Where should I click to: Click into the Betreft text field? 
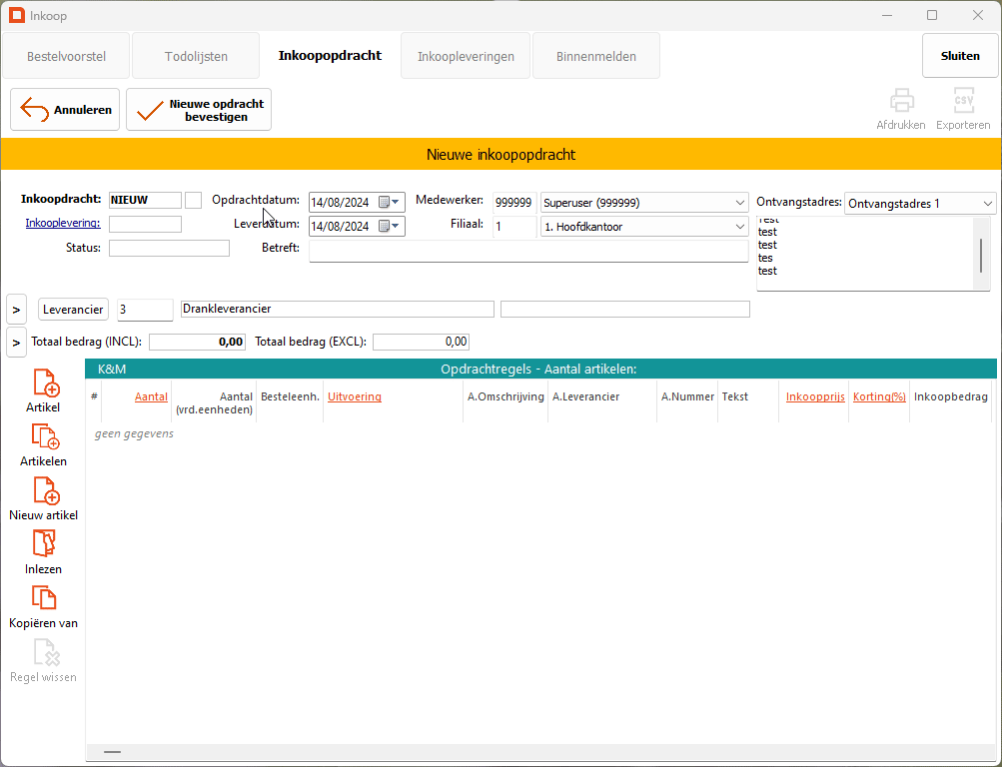pos(528,251)
